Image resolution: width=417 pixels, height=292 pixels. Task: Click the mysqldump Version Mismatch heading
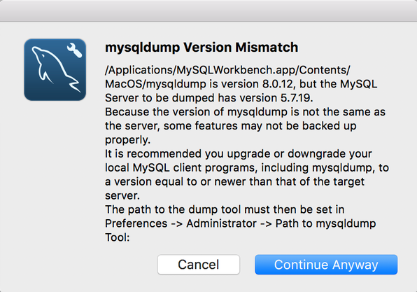click(x=202, y=48)
